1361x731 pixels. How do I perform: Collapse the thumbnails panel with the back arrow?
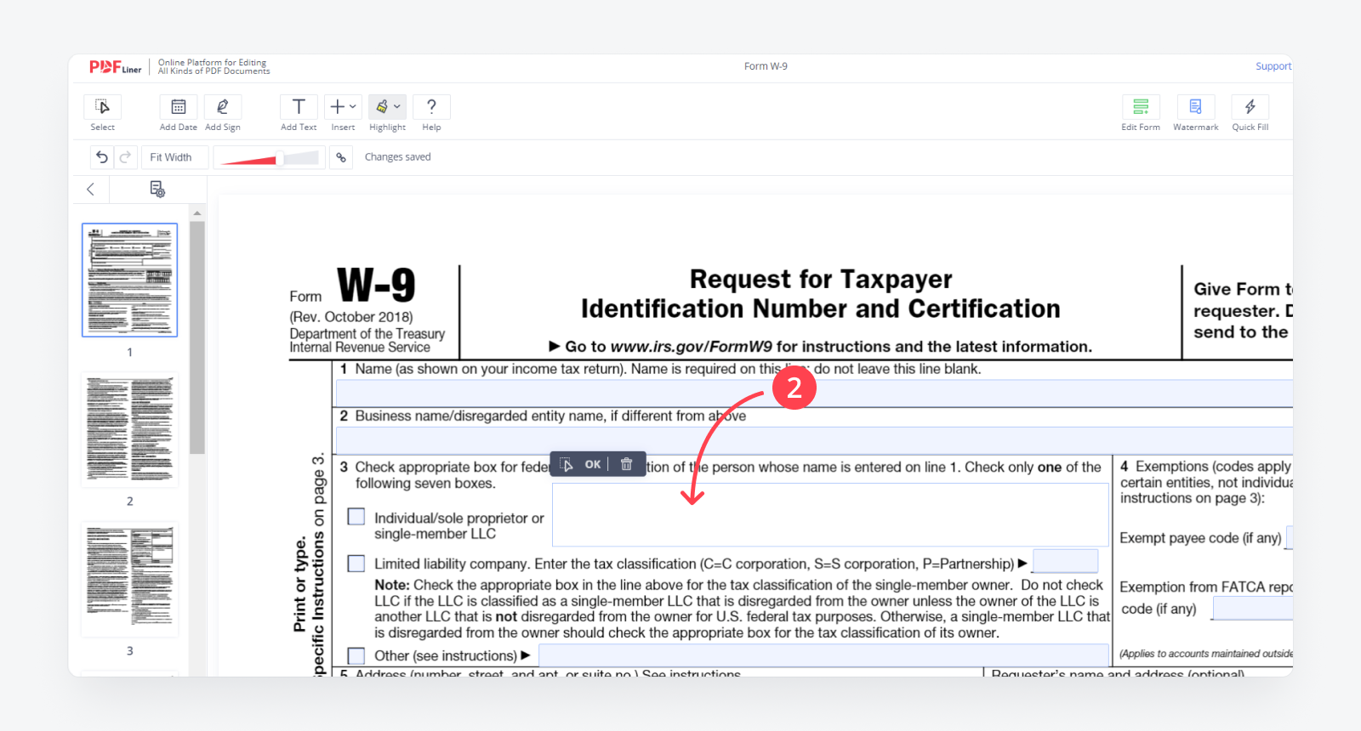[x=90, y=190]
